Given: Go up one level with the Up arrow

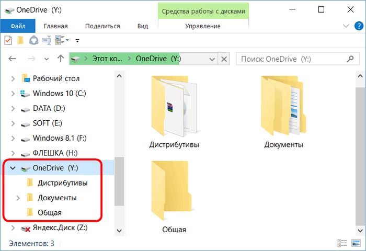Looking at the screenshot, I should tap(61, 59).
